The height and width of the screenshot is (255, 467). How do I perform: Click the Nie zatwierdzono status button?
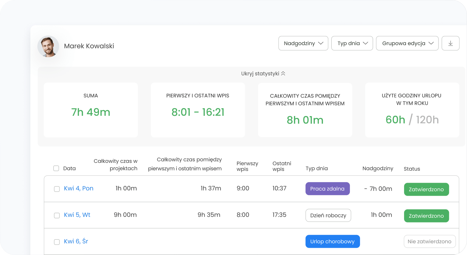[429, 241]
